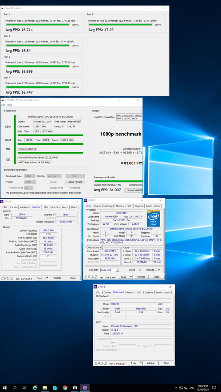The width and height of the screenshot is (221, 392).
Task: Switch to SPD tab in Memory CPU-Z window
Action: click(45, 207)
